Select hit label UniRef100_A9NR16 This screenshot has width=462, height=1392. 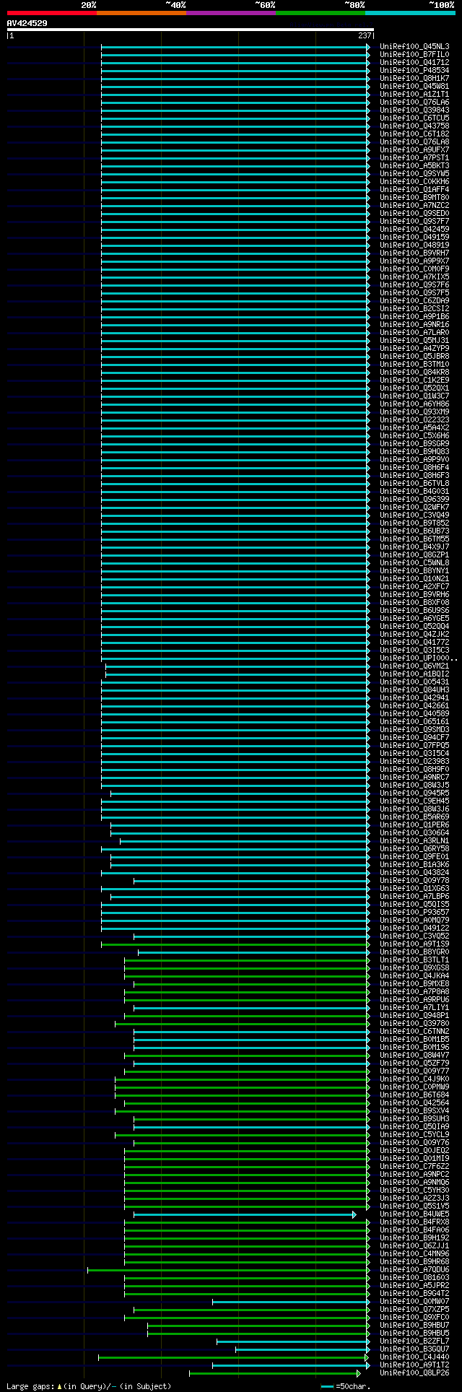coord(414,325)
